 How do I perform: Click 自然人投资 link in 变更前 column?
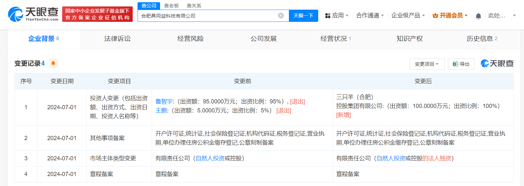pyautogui.click(x=210, y=158)
